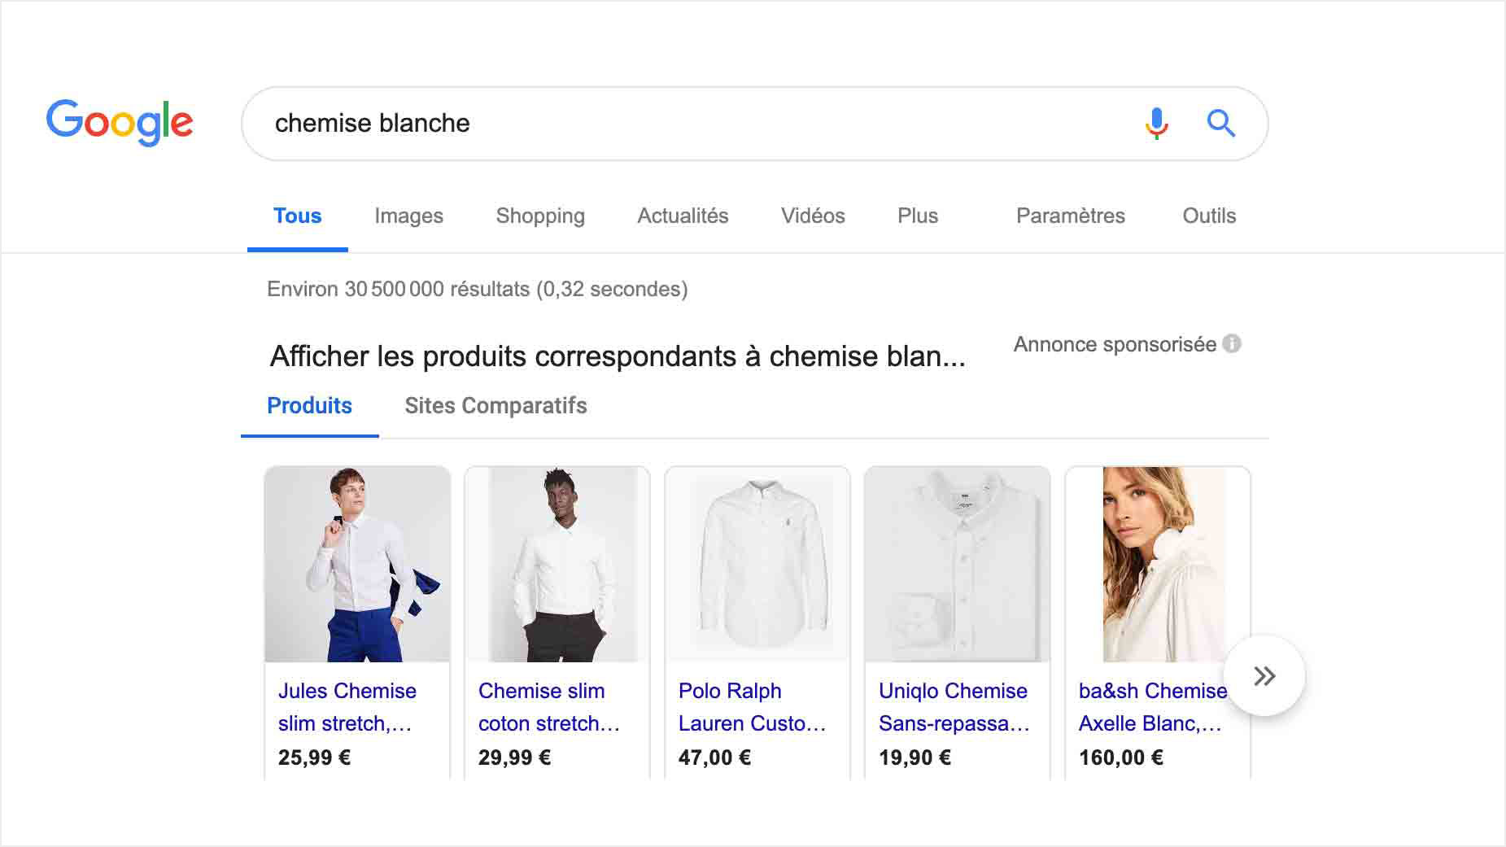Switch to Sites Comparatifs tab
The height and width of the screenshot is (847, 1506).
point(495,406)
